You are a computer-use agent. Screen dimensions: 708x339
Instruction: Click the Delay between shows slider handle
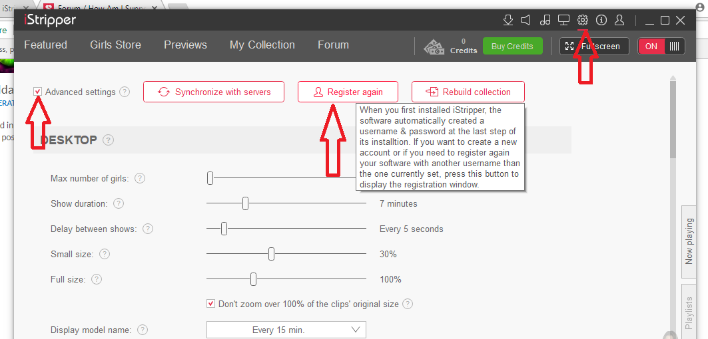[224, 229]
